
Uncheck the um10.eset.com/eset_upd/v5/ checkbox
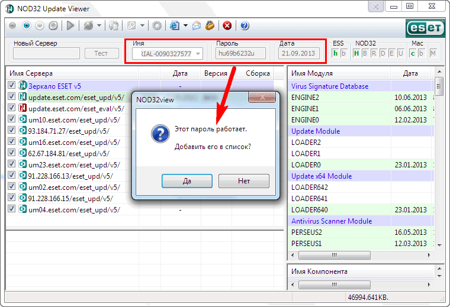click(x=11, y=119)
